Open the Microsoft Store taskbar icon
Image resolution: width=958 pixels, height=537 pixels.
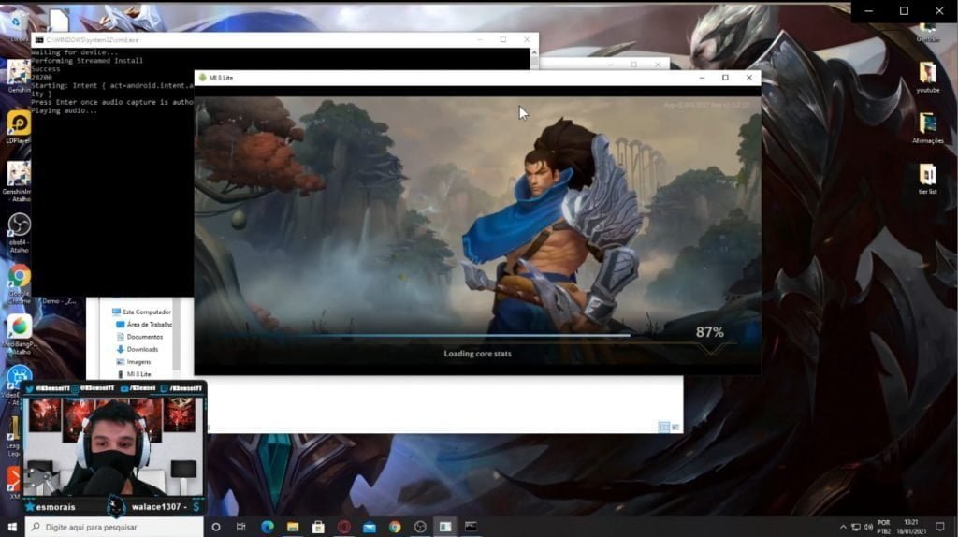(x=318, y=527)
